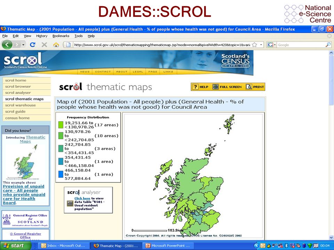Open the back/forward history dropdown arrow
The image size is (334, 250).
[x=23, y=45]
